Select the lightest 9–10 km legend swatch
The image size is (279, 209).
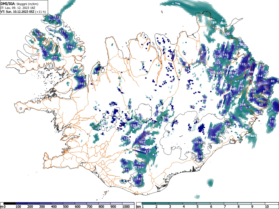258,203
